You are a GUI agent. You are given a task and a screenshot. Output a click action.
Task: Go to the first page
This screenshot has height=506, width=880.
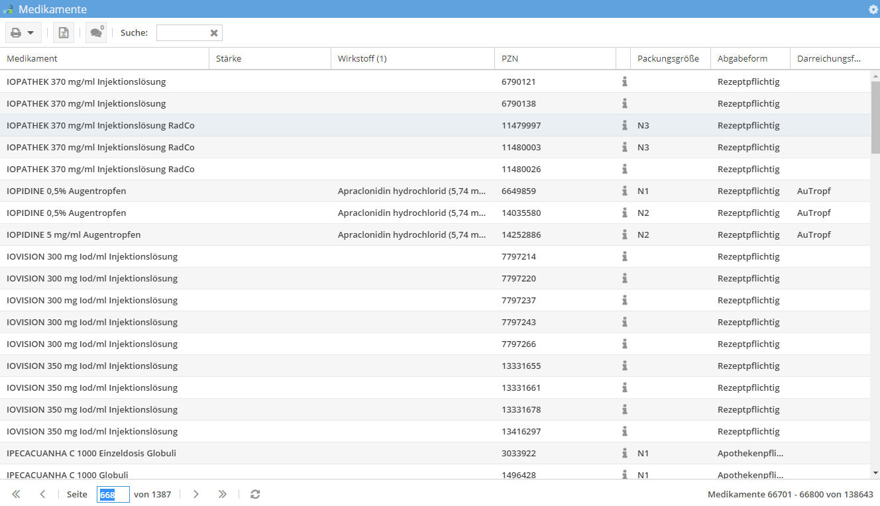tap(16, 494)
